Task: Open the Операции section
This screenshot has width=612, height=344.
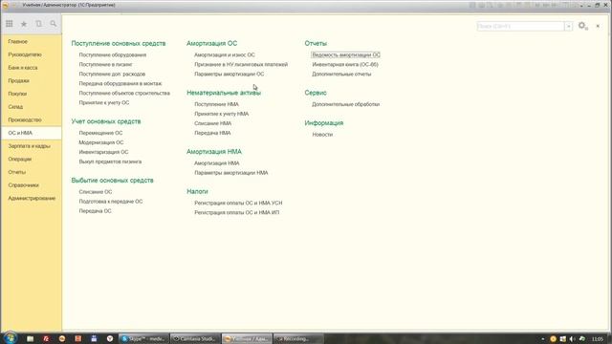Action: [20, 160]
